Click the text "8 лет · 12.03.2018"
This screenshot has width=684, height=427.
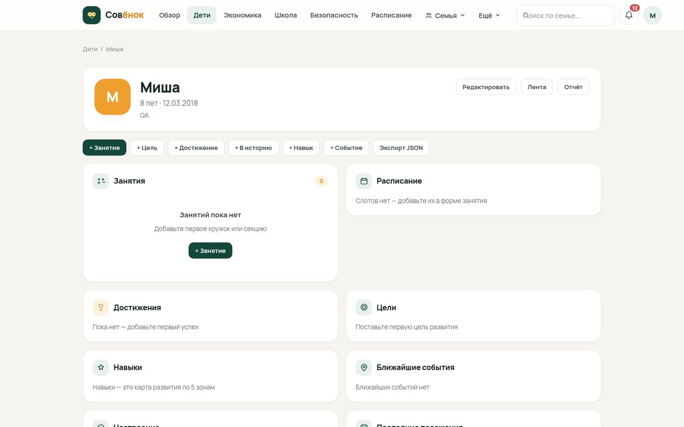169,103
